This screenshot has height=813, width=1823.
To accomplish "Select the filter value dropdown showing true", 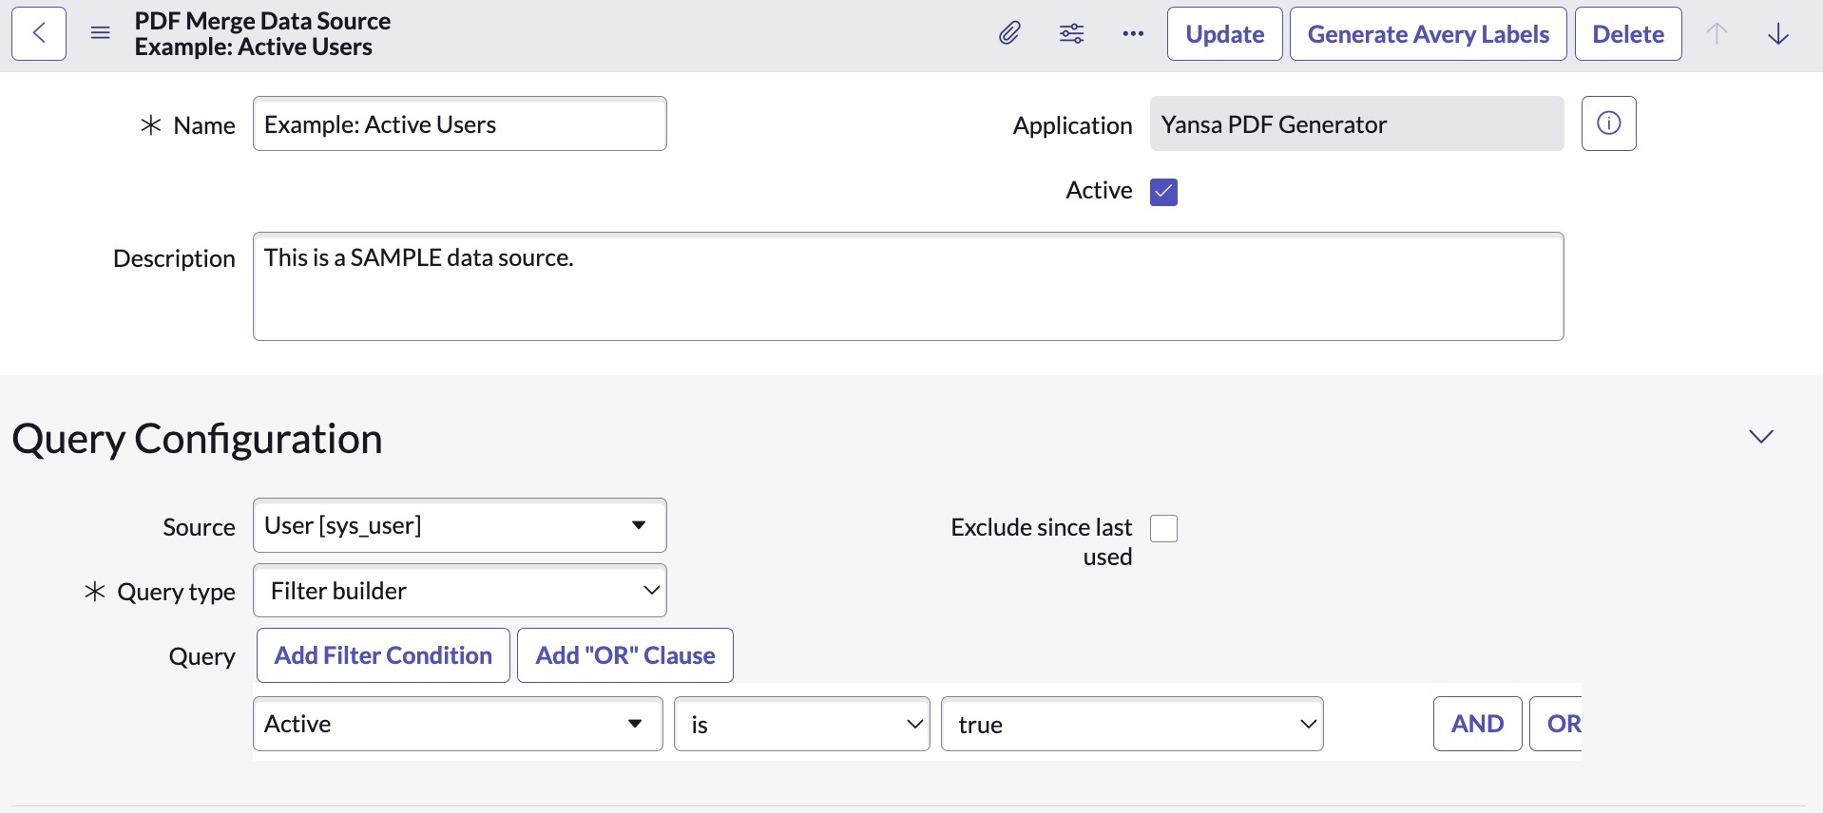I will (x=1131, y=724).
